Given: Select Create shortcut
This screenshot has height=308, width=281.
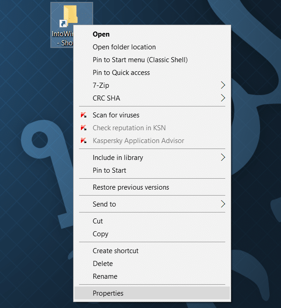Looking at the screenshot, I should [x=152, y=251].
